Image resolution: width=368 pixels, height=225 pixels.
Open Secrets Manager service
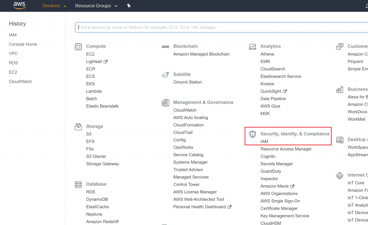click(x=277, y=164)
